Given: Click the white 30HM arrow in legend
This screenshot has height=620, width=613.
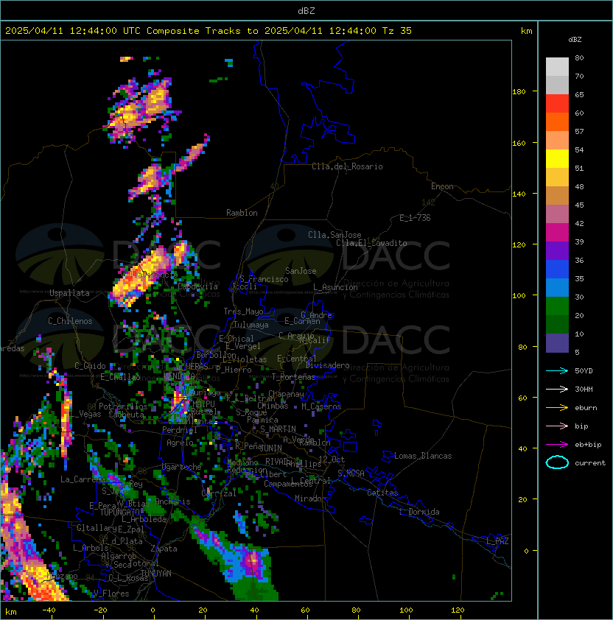Looking at the screenshot, I should (557, 389).
